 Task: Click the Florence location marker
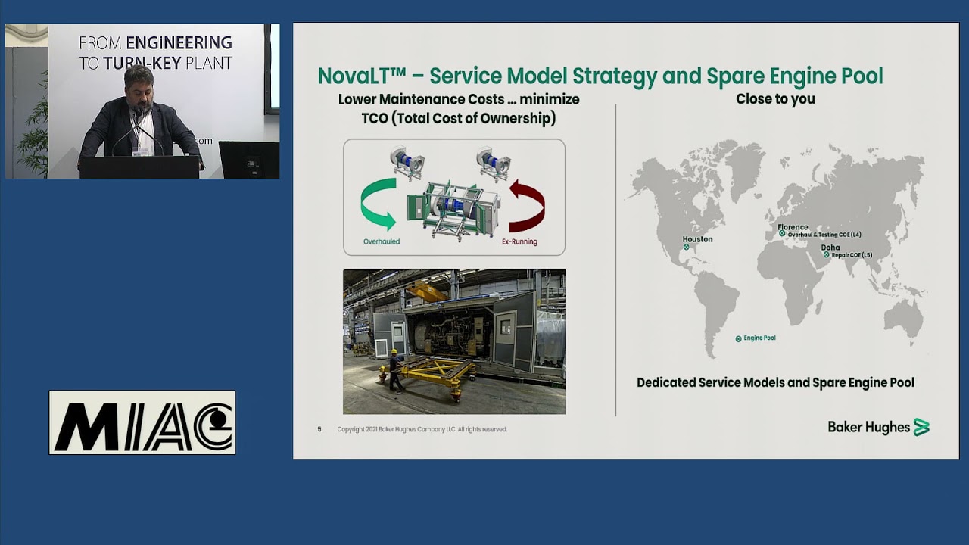pyautogui.click(x=783, y=234)
